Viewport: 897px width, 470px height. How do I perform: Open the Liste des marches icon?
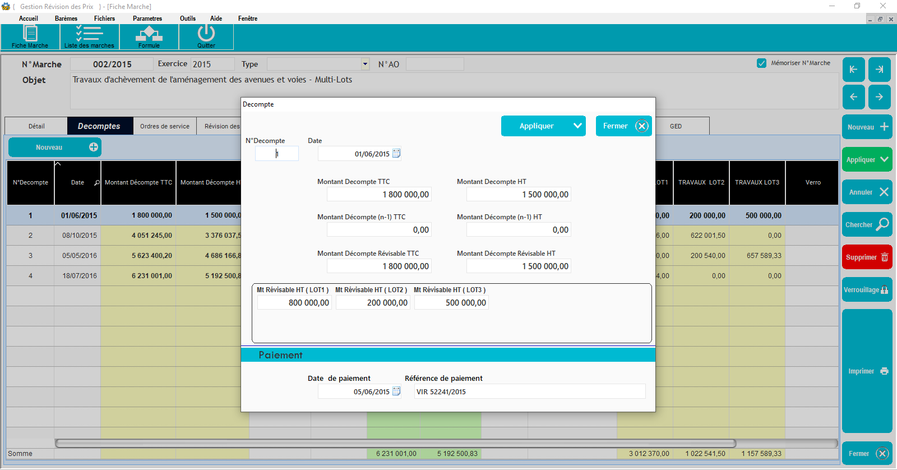89,37
